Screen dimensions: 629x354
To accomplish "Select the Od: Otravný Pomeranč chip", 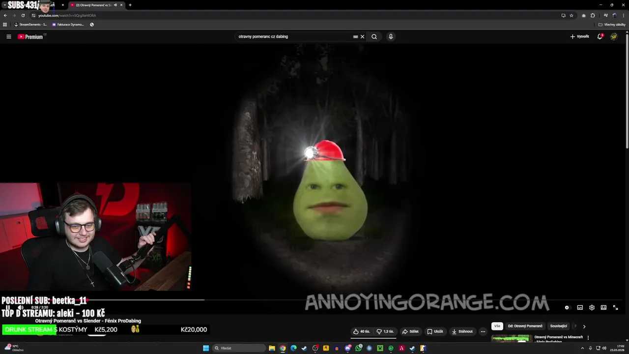I will coord(525,326).
